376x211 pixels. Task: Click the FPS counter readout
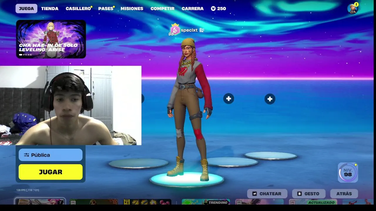[x=28, y=190]
